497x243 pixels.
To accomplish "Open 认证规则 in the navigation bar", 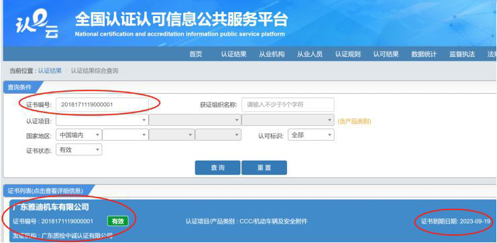I will (x=347, y=54).
